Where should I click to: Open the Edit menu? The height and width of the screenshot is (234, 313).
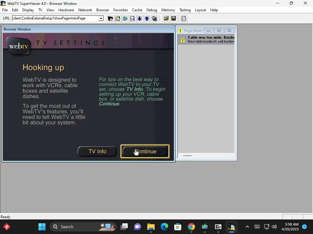point(15,10)
